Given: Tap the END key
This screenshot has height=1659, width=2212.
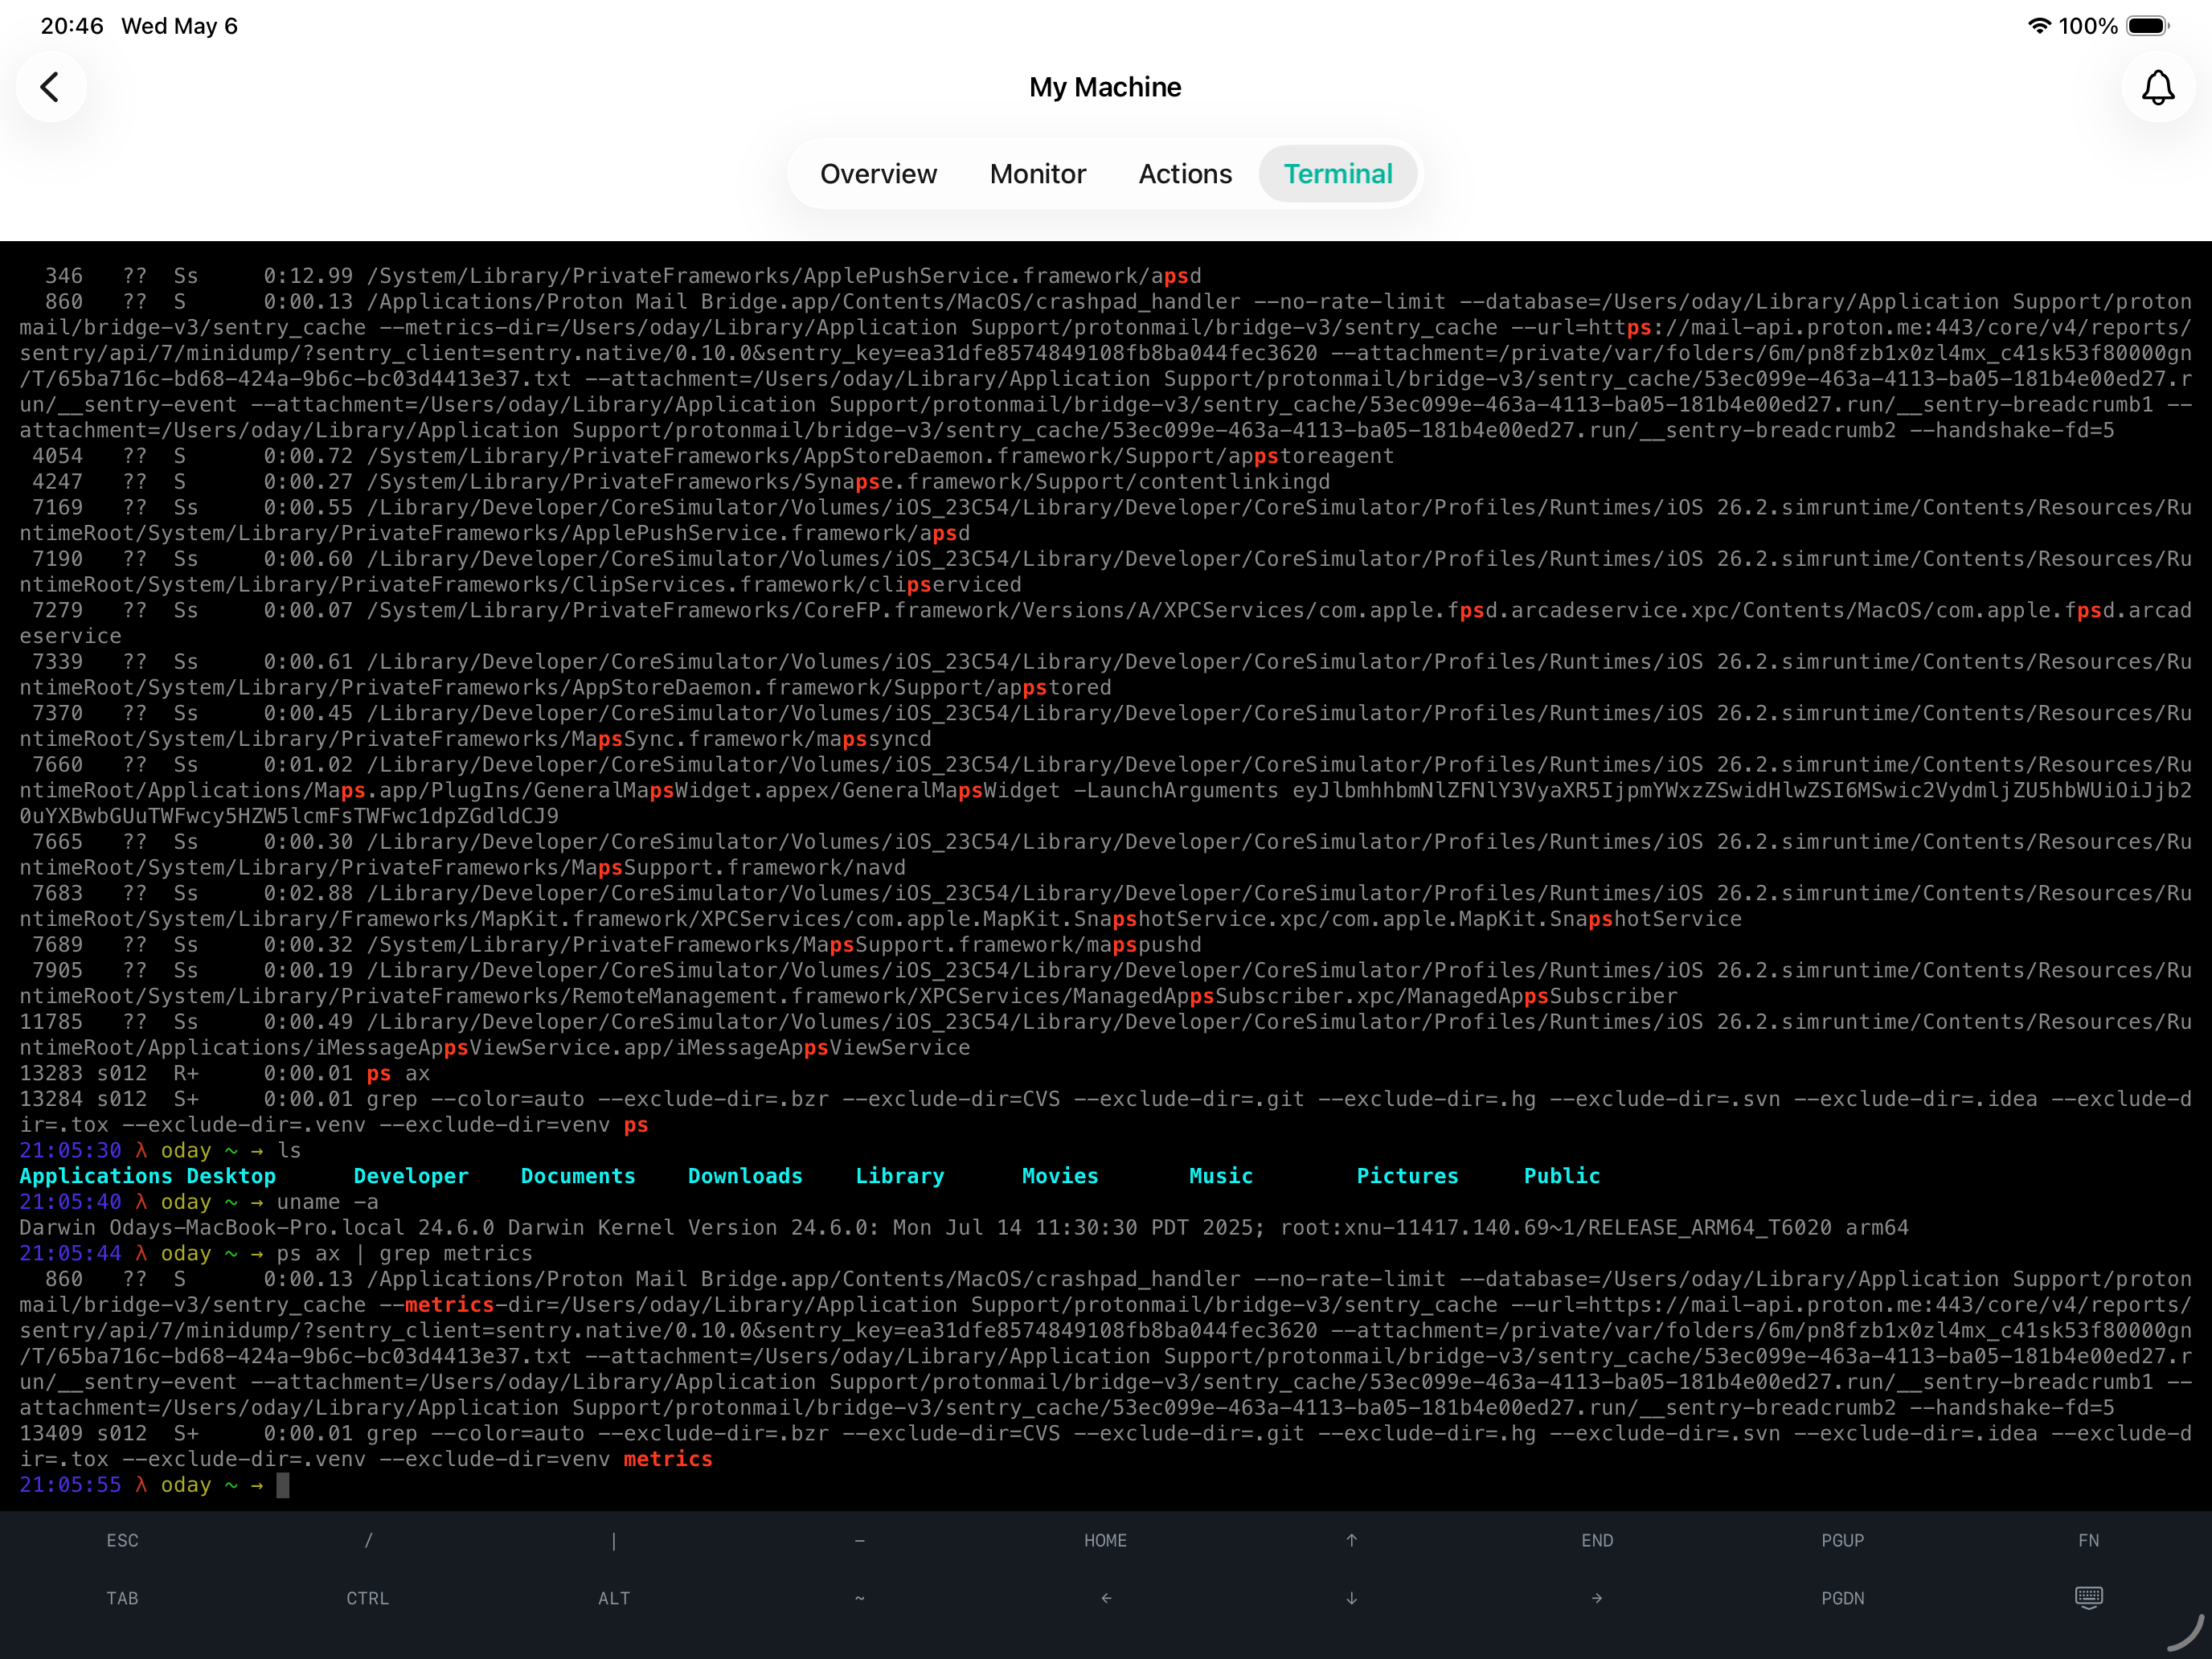Looking at the screenshot, I should [1597, 1541].
